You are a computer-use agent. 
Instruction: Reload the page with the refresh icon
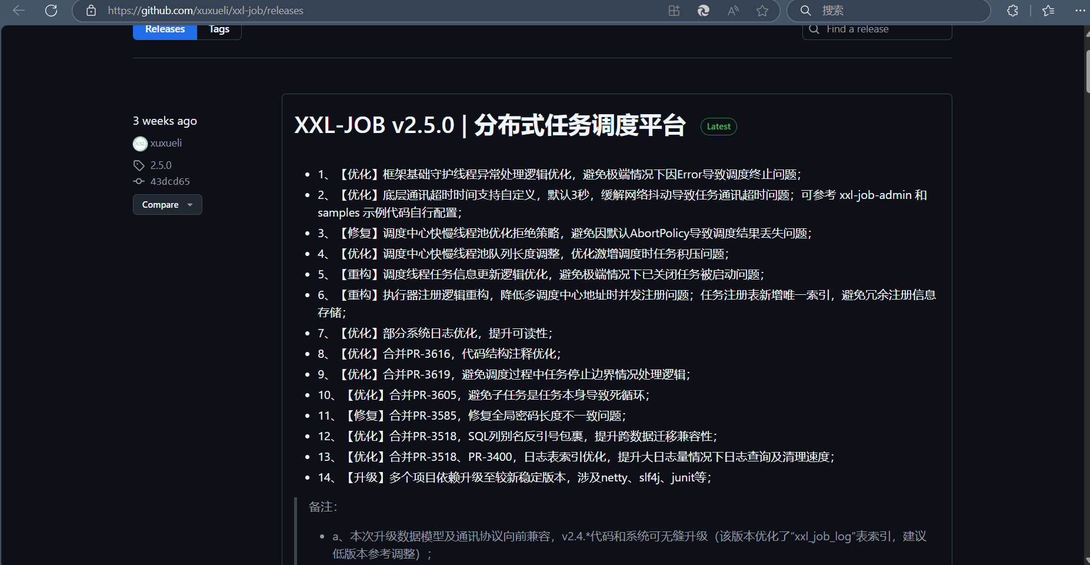(51, 11)
